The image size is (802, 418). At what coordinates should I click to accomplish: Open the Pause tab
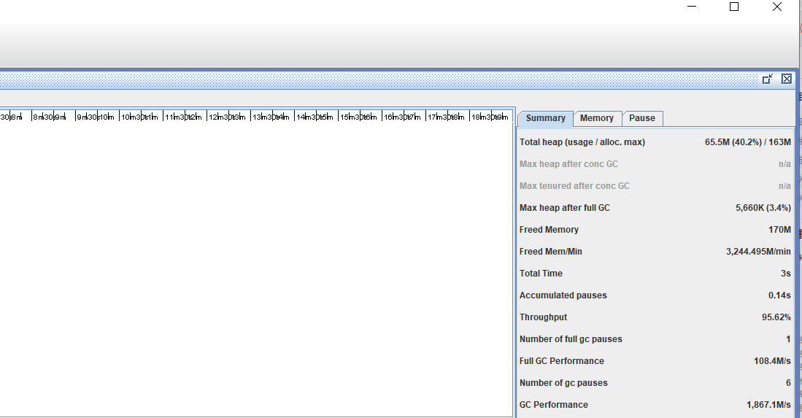pyautogui.click(x=642, y=118)
